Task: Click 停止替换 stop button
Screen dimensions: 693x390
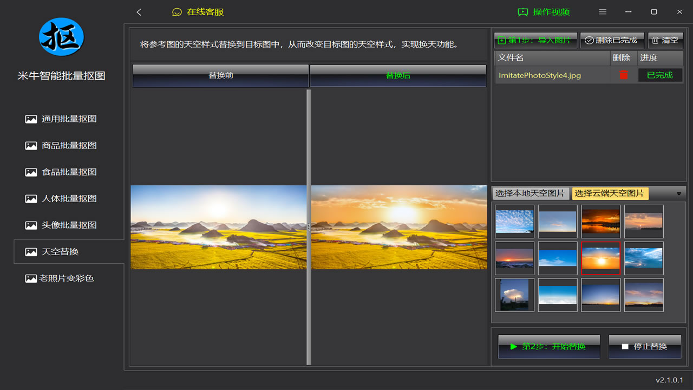Action: click(645, 346)
